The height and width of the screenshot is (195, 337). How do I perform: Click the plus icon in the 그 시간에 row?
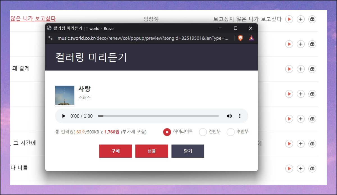pyautogui.click(x=300, y=144)
